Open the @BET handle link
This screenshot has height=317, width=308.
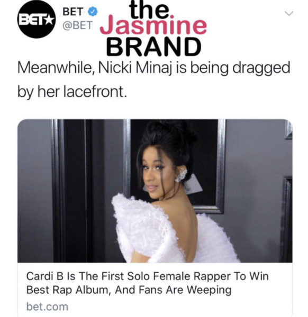[x=78, y=25]
